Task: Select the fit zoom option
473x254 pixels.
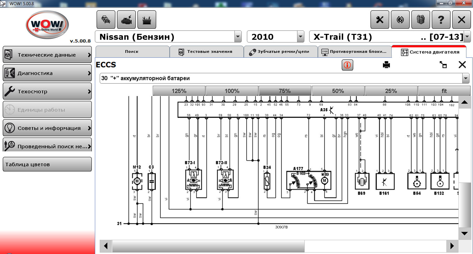Action: coord(444,91)
